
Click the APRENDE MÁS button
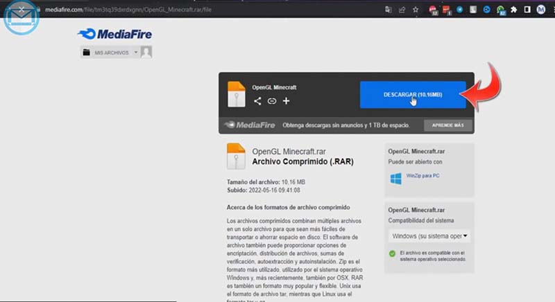coord(447,125)
